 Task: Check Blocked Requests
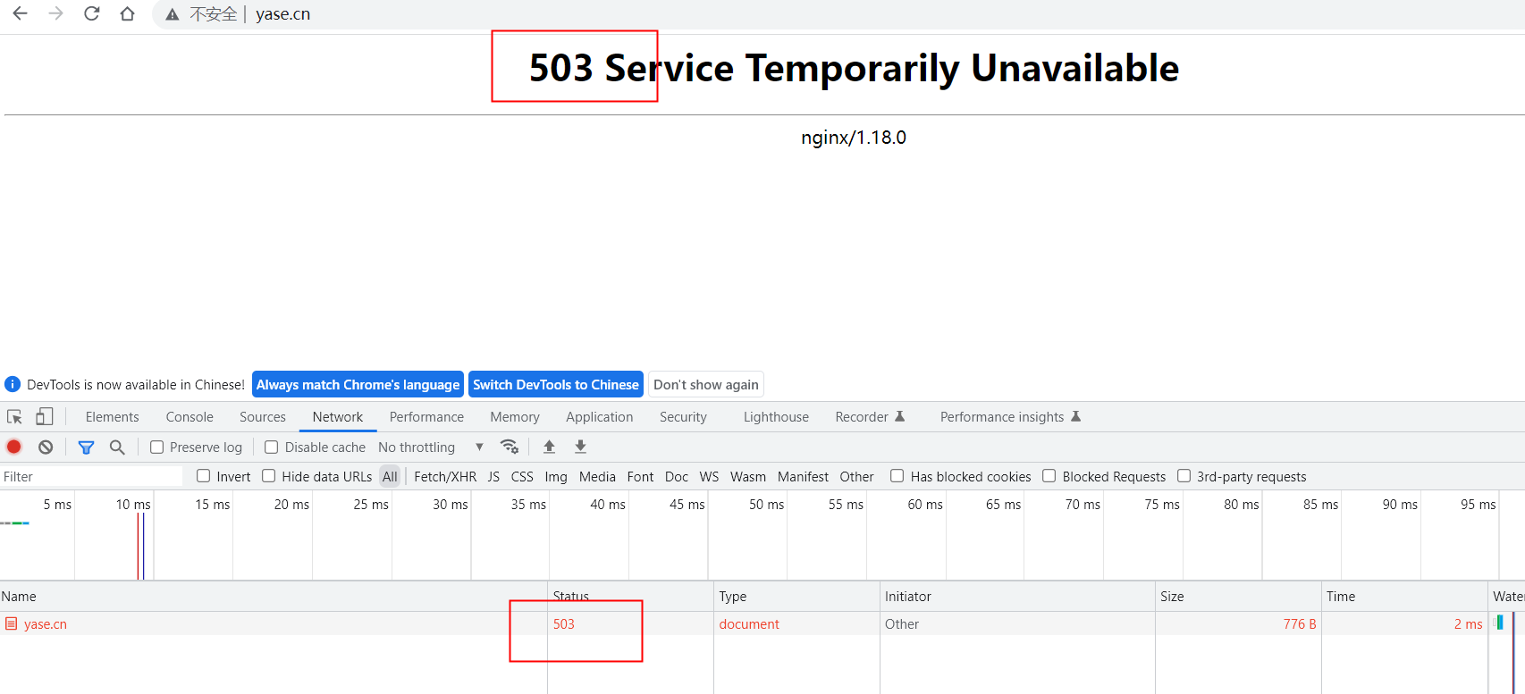(x=1049, y=476)
